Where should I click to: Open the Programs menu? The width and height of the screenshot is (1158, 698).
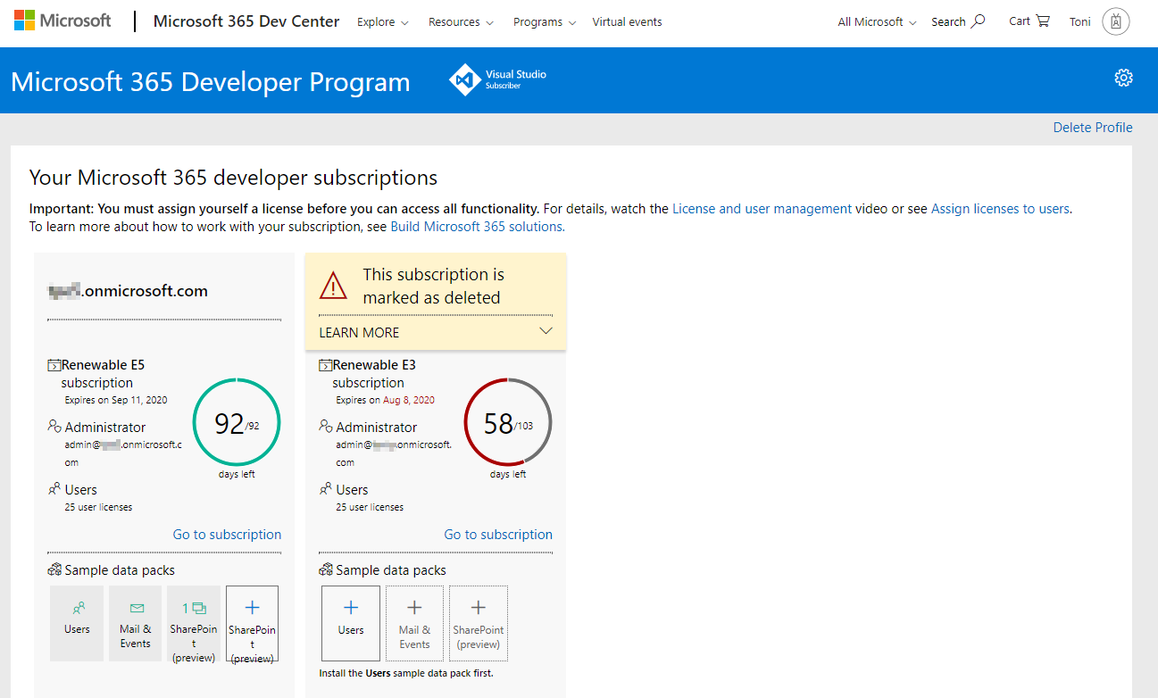coord(544,22)
